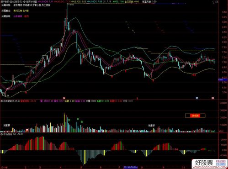Screen dimensions: 228x169
Task: Click the round icon beside the main indicator name
Action: [24, 2]
